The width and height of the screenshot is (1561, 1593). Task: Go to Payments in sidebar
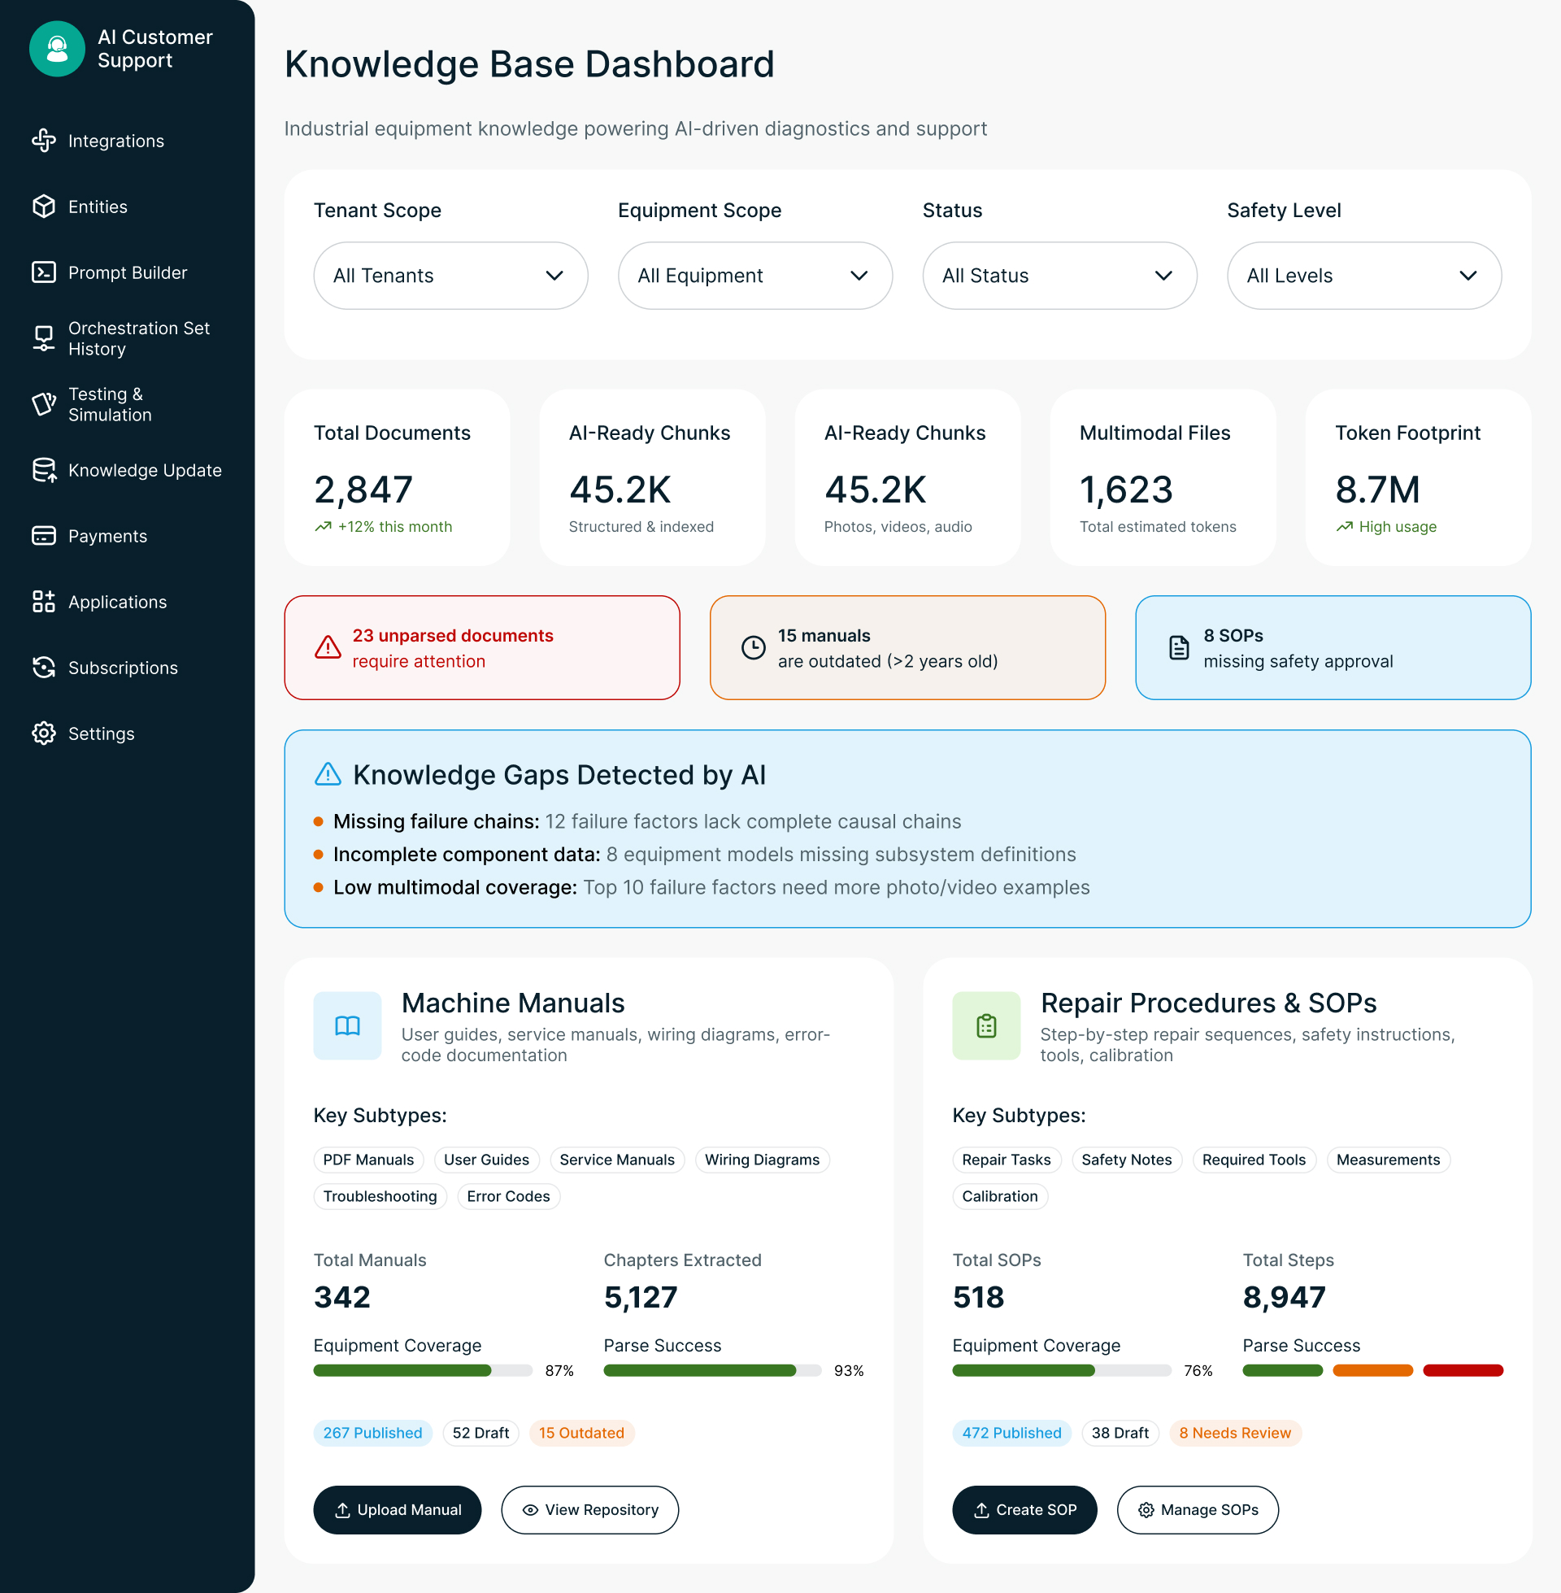pos(107,536)
